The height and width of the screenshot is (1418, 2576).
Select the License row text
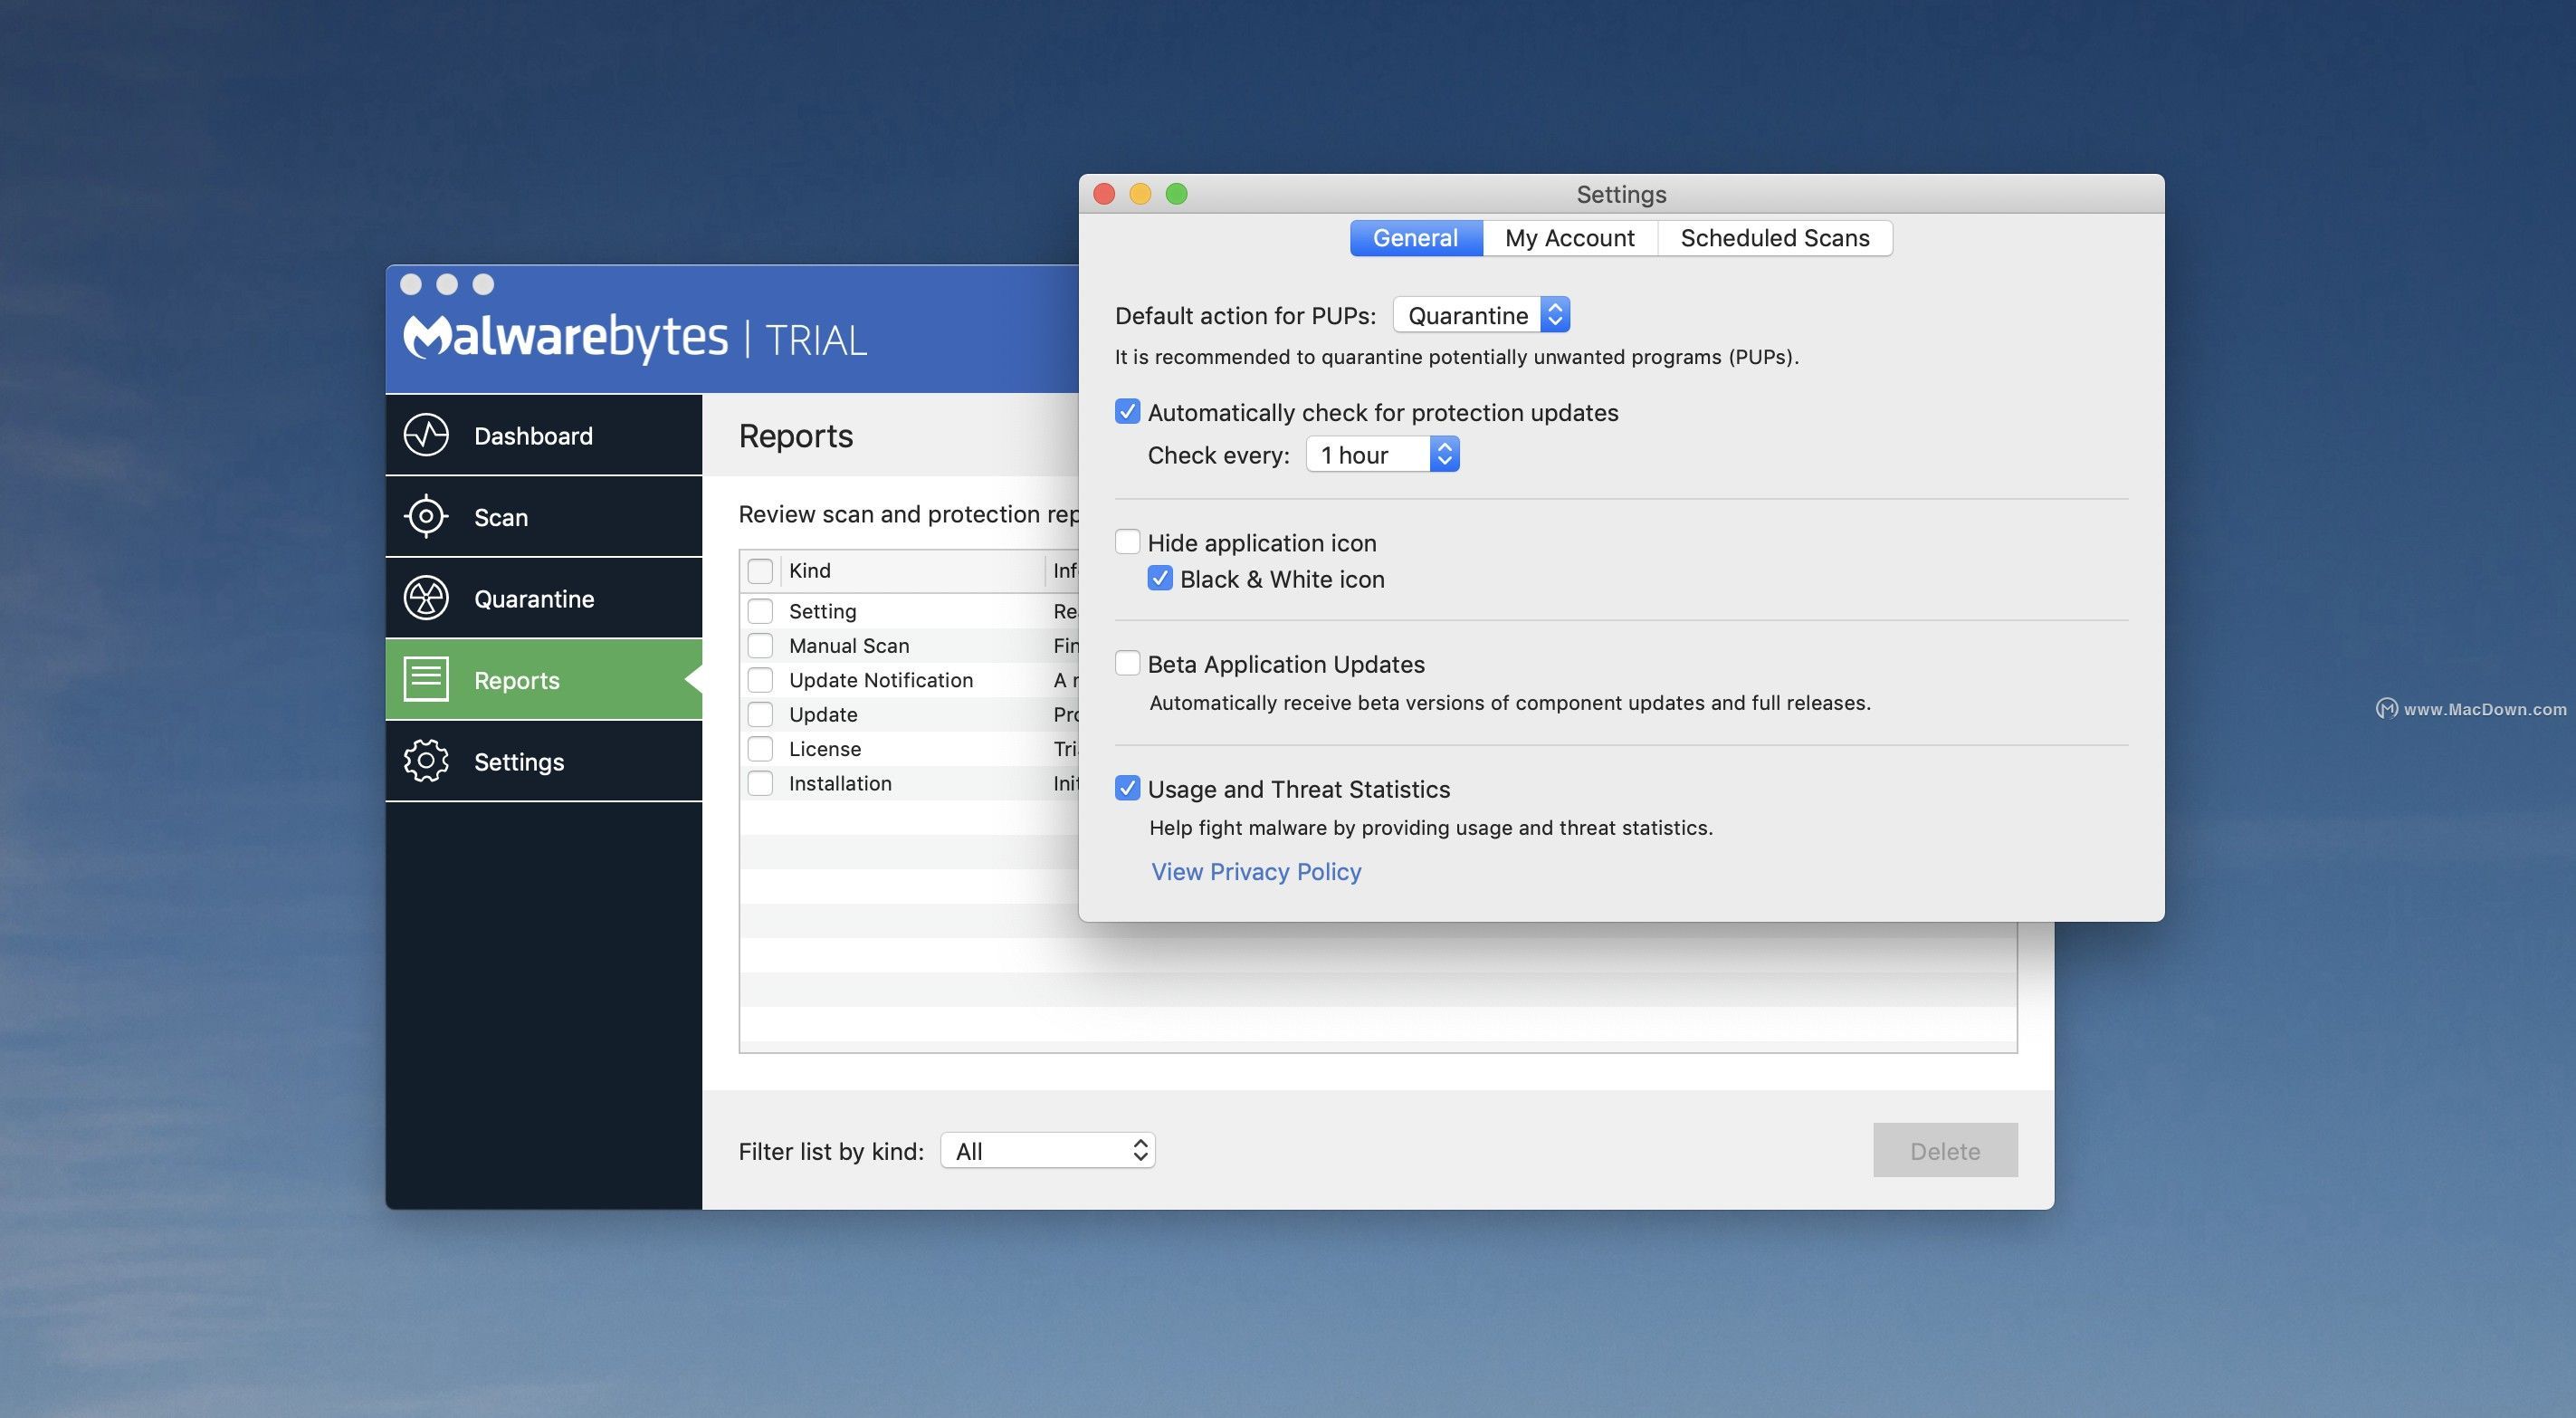pyautogui.click(x=825, y=749)
